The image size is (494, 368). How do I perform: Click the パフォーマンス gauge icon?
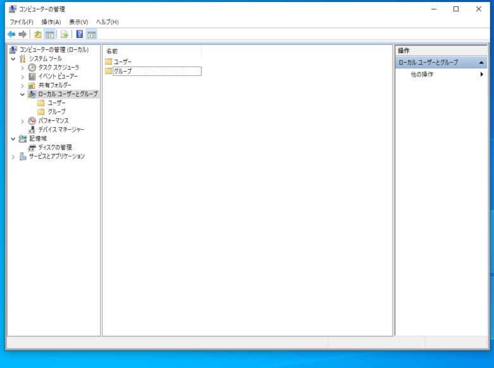[x=32, y=121]
